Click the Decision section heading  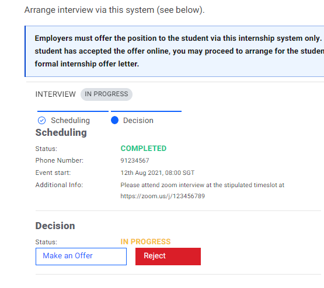pos(55,226)
